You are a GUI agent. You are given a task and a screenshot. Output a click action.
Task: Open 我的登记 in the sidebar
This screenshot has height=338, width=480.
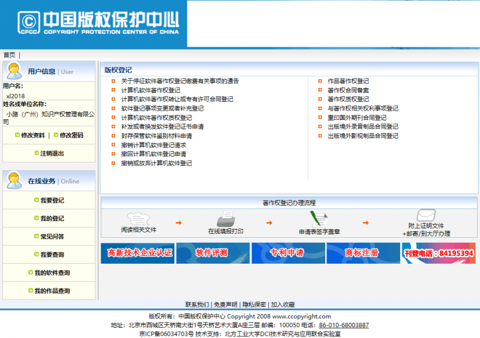pyautogui.click(x=52, y=218)
